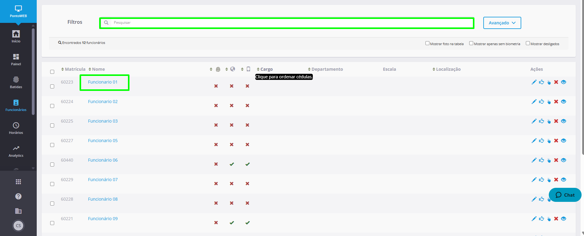
Task: Open Funcionário 09 link
Action: click(103, 219)
